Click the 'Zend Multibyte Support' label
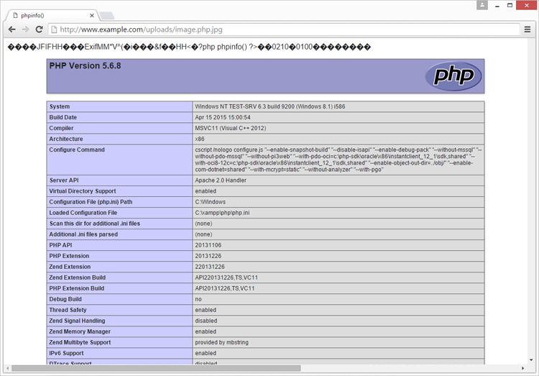The image size is (539, 376). click(x=80, y=342)
